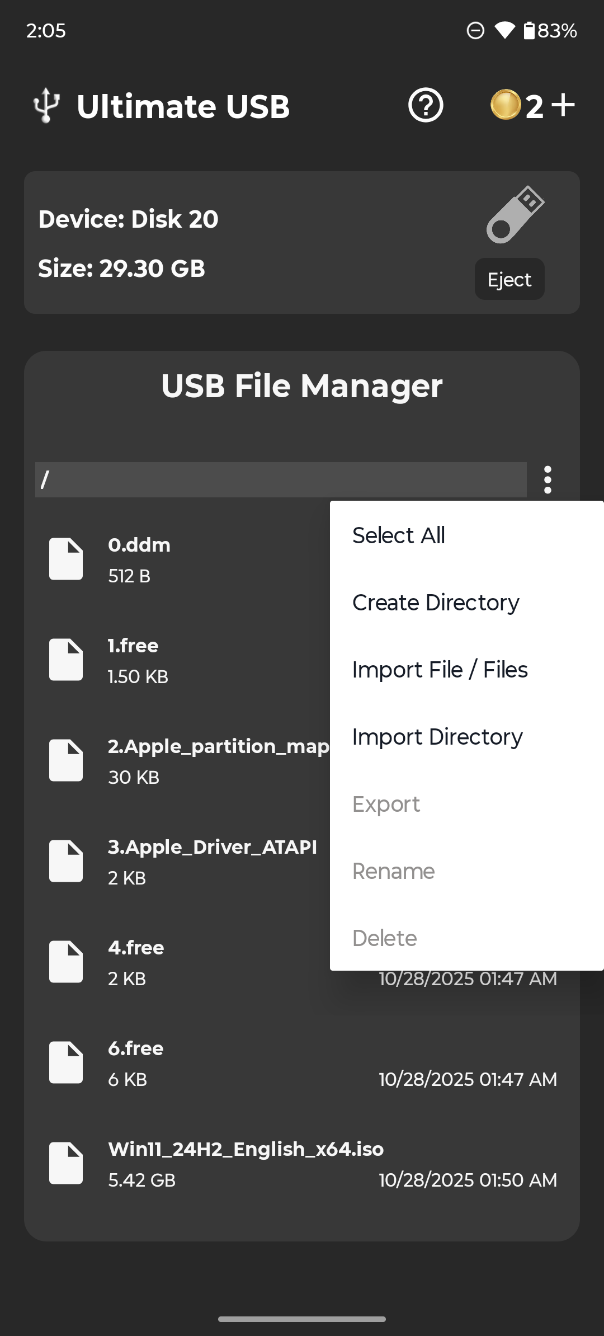Select the 3.Apple_Driver_ATAPI file
The image size is (604, 1336).
(212, 847)
